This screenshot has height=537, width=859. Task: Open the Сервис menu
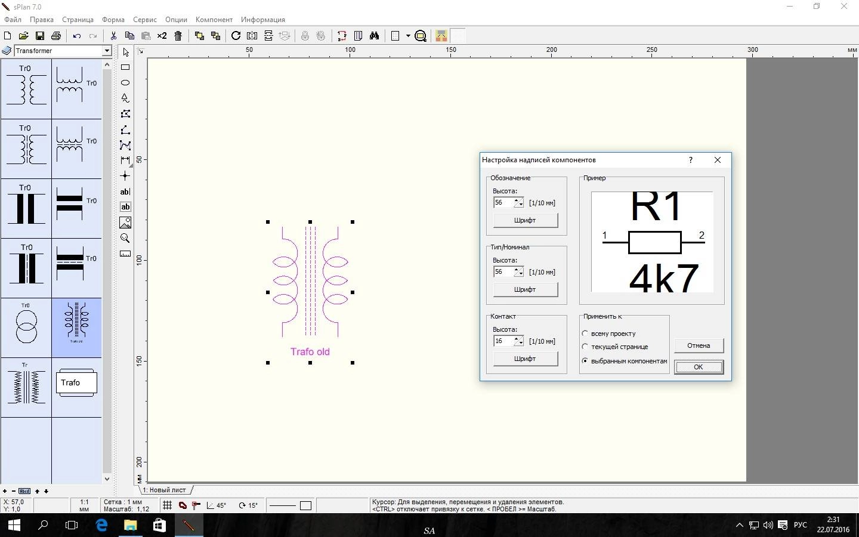point(144,20)
